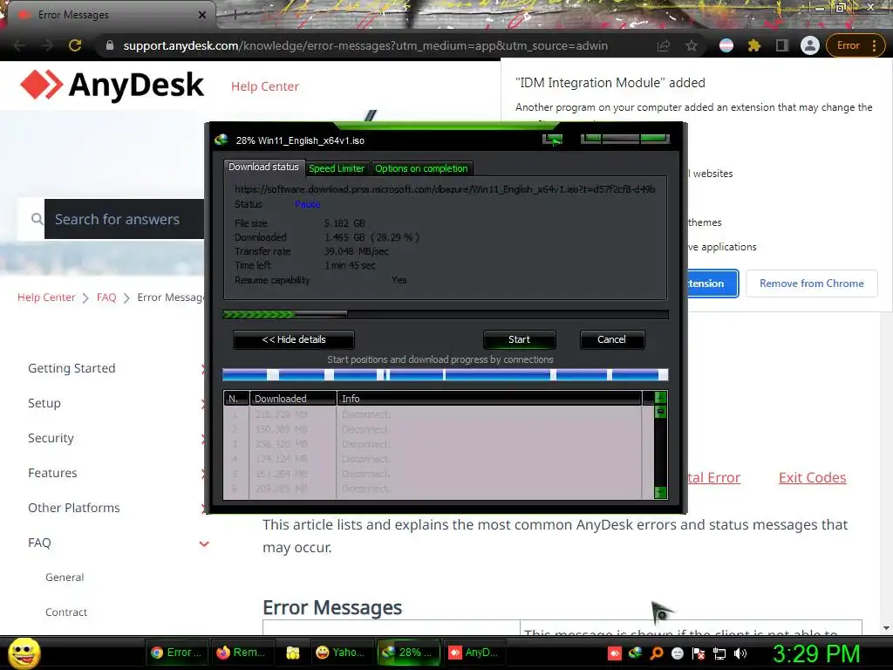Click the AnyDesk tray icon
The height and width of the screenshot is (670, 893).
(615, 653)
